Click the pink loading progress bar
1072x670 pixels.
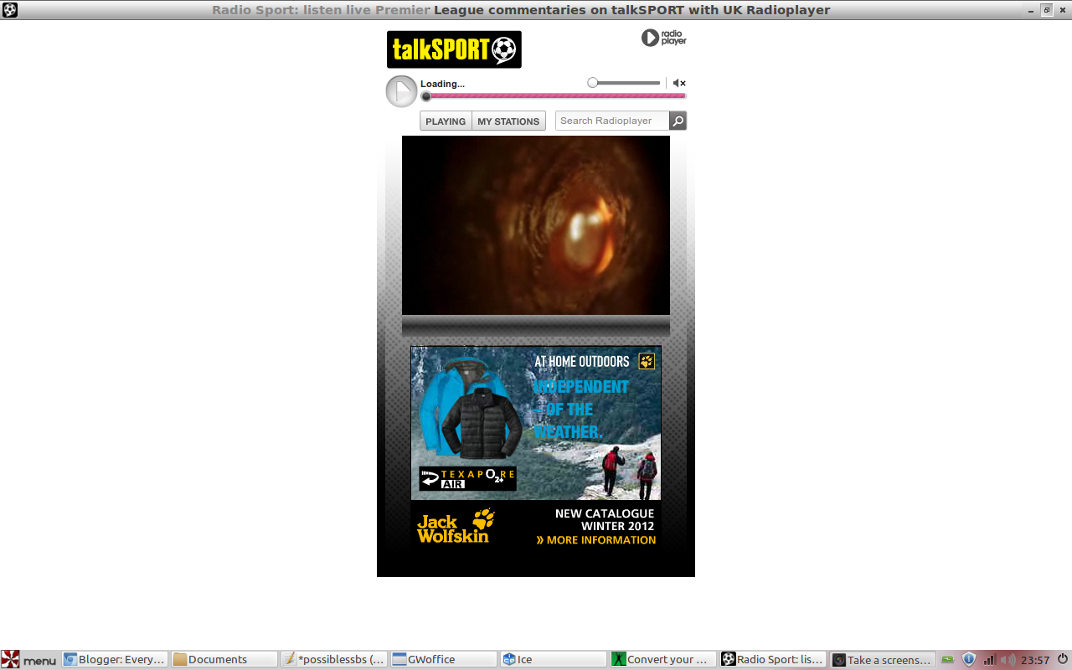coord(554,96)
